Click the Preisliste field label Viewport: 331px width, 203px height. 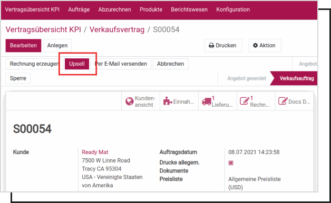click(x=171, y=179)
